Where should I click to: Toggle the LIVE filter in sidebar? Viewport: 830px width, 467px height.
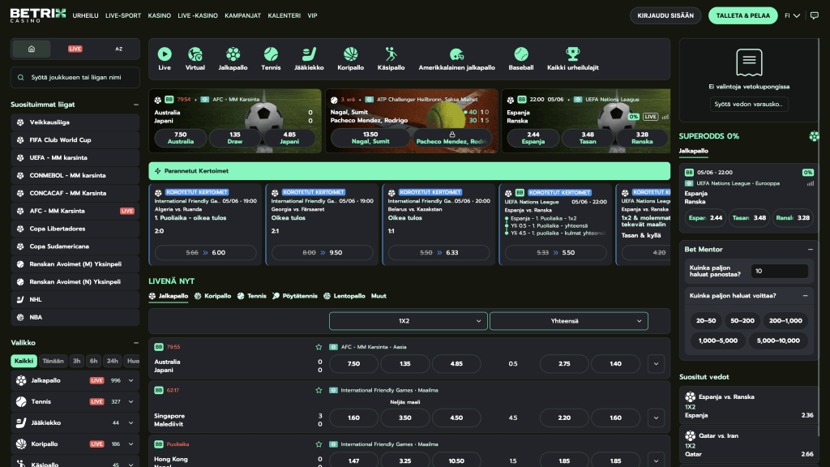click(75, 49)
